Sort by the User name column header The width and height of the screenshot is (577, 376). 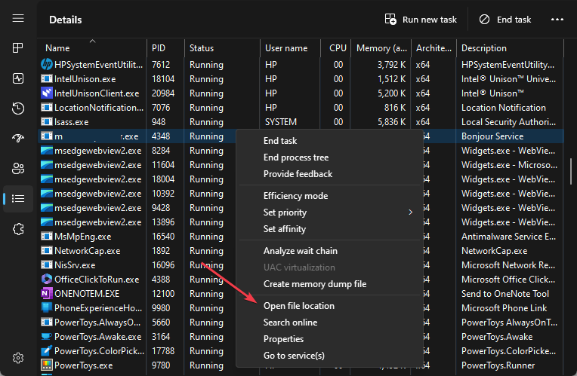(290, 47)
